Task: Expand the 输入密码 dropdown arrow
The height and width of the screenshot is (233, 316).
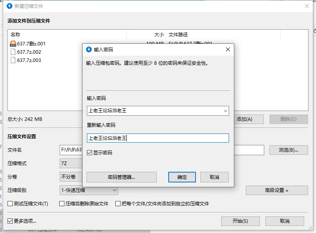Action: click(x=225, y=111)
